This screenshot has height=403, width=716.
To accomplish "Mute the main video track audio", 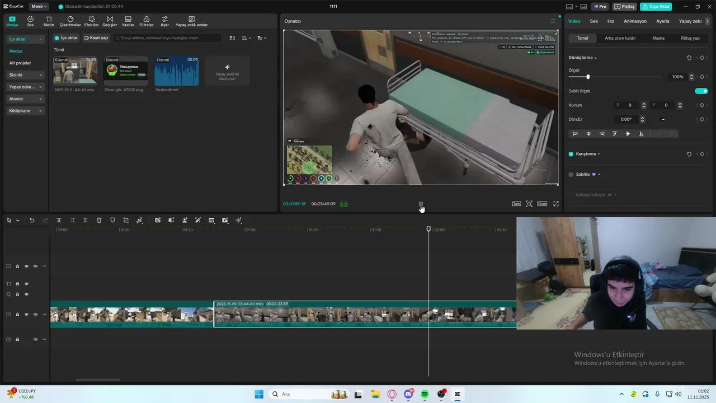I will 35,315.
